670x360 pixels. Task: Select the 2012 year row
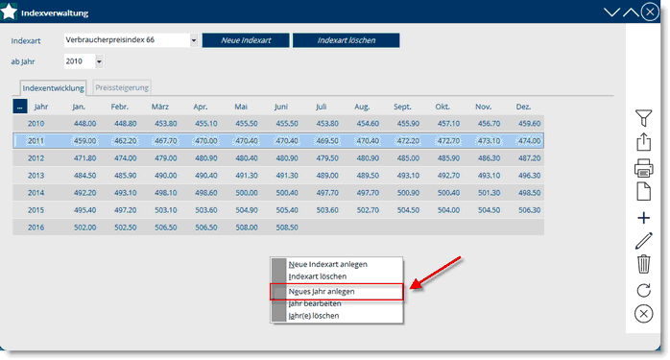click(278, 158)
